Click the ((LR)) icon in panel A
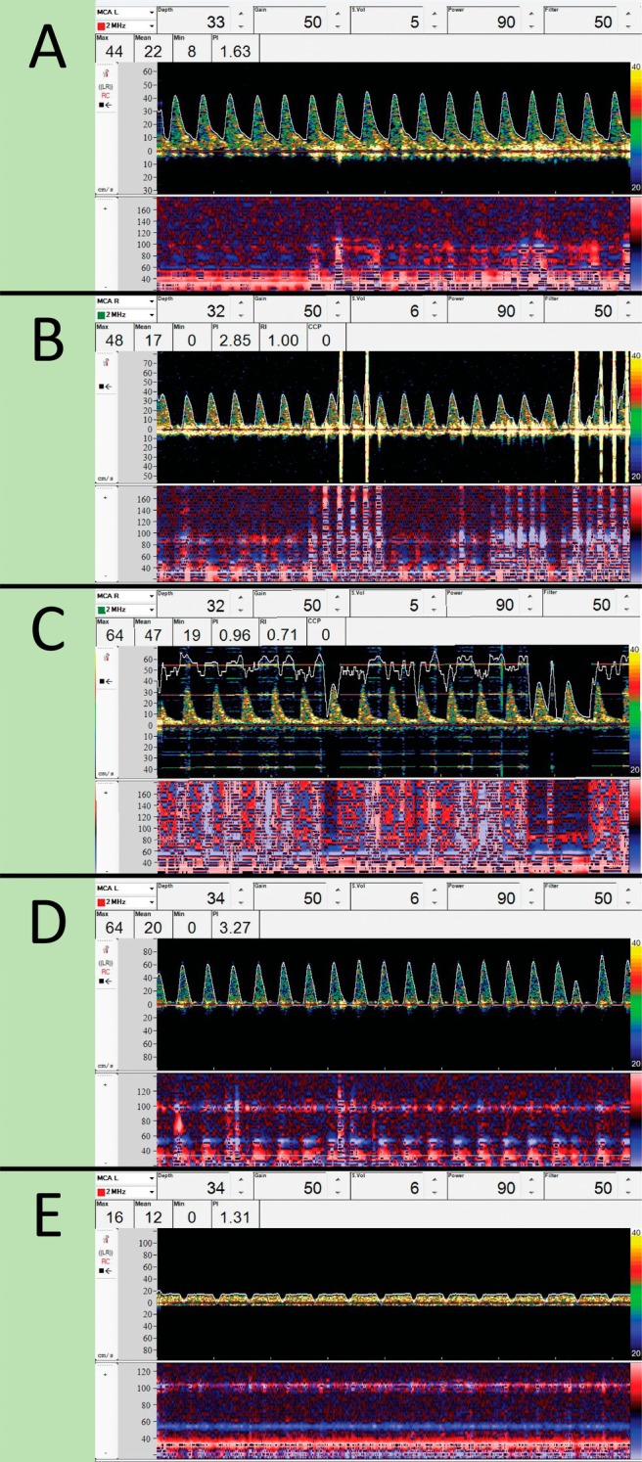 pos(105,85)
